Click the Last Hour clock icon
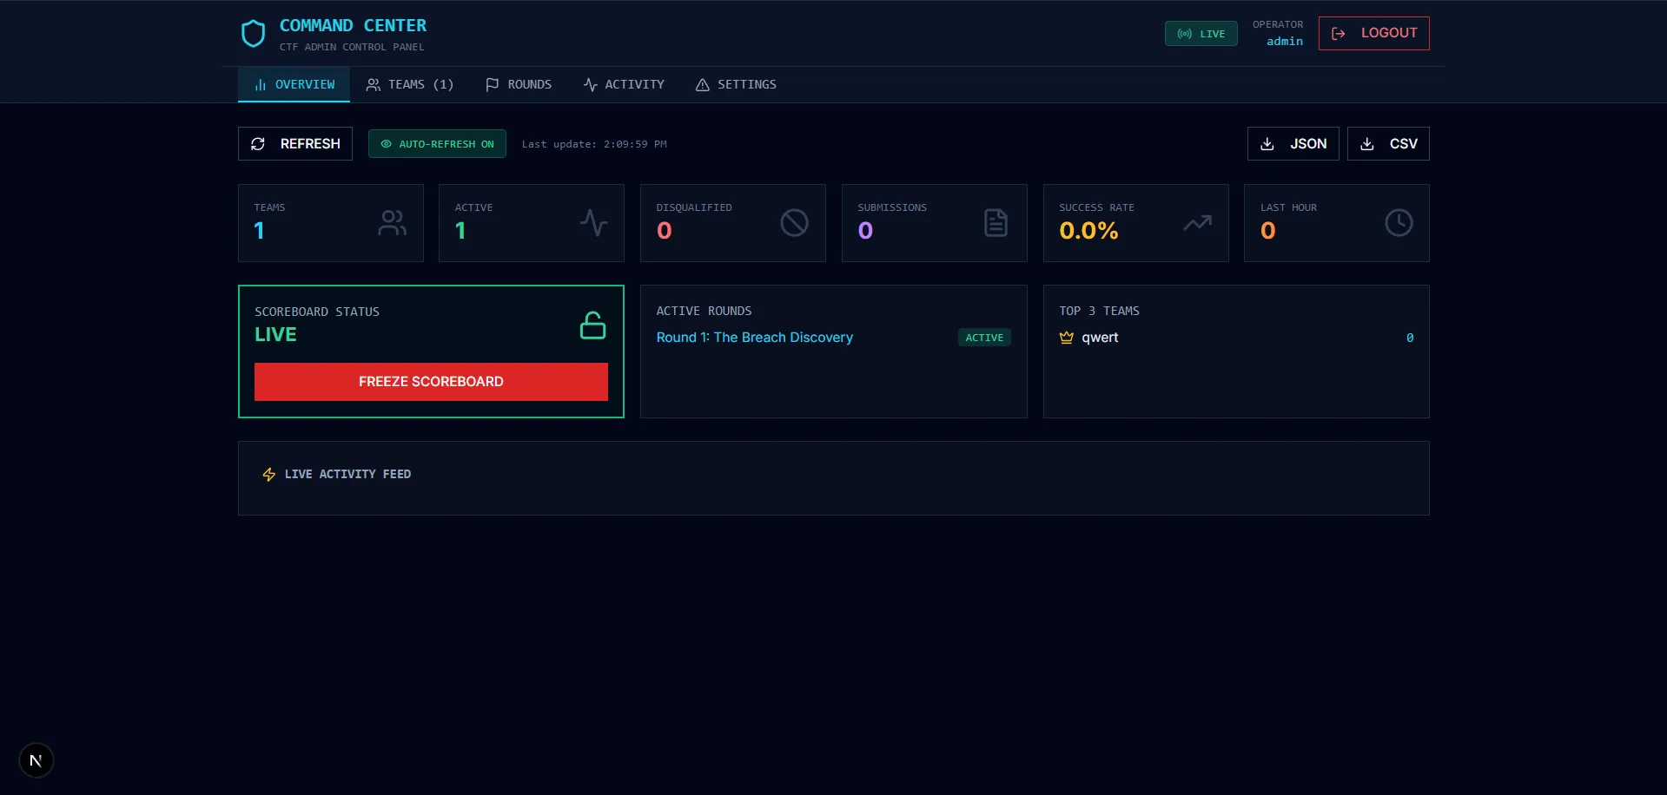Viewport: 1667px width, 795px height. click(x=1399, y=223)
